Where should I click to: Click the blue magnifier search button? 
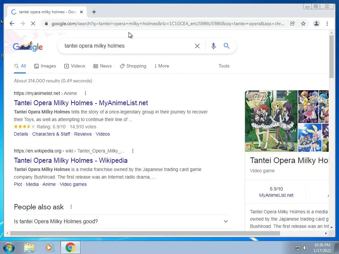(x=226, y=46)
